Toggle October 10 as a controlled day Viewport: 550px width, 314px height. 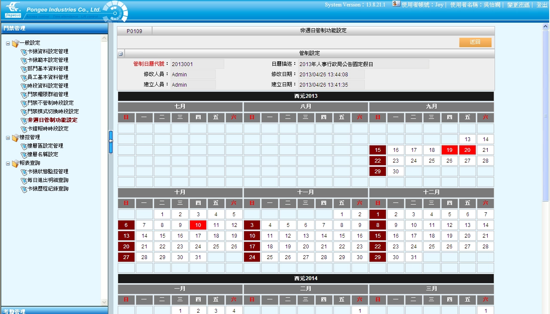click(198, 225)
